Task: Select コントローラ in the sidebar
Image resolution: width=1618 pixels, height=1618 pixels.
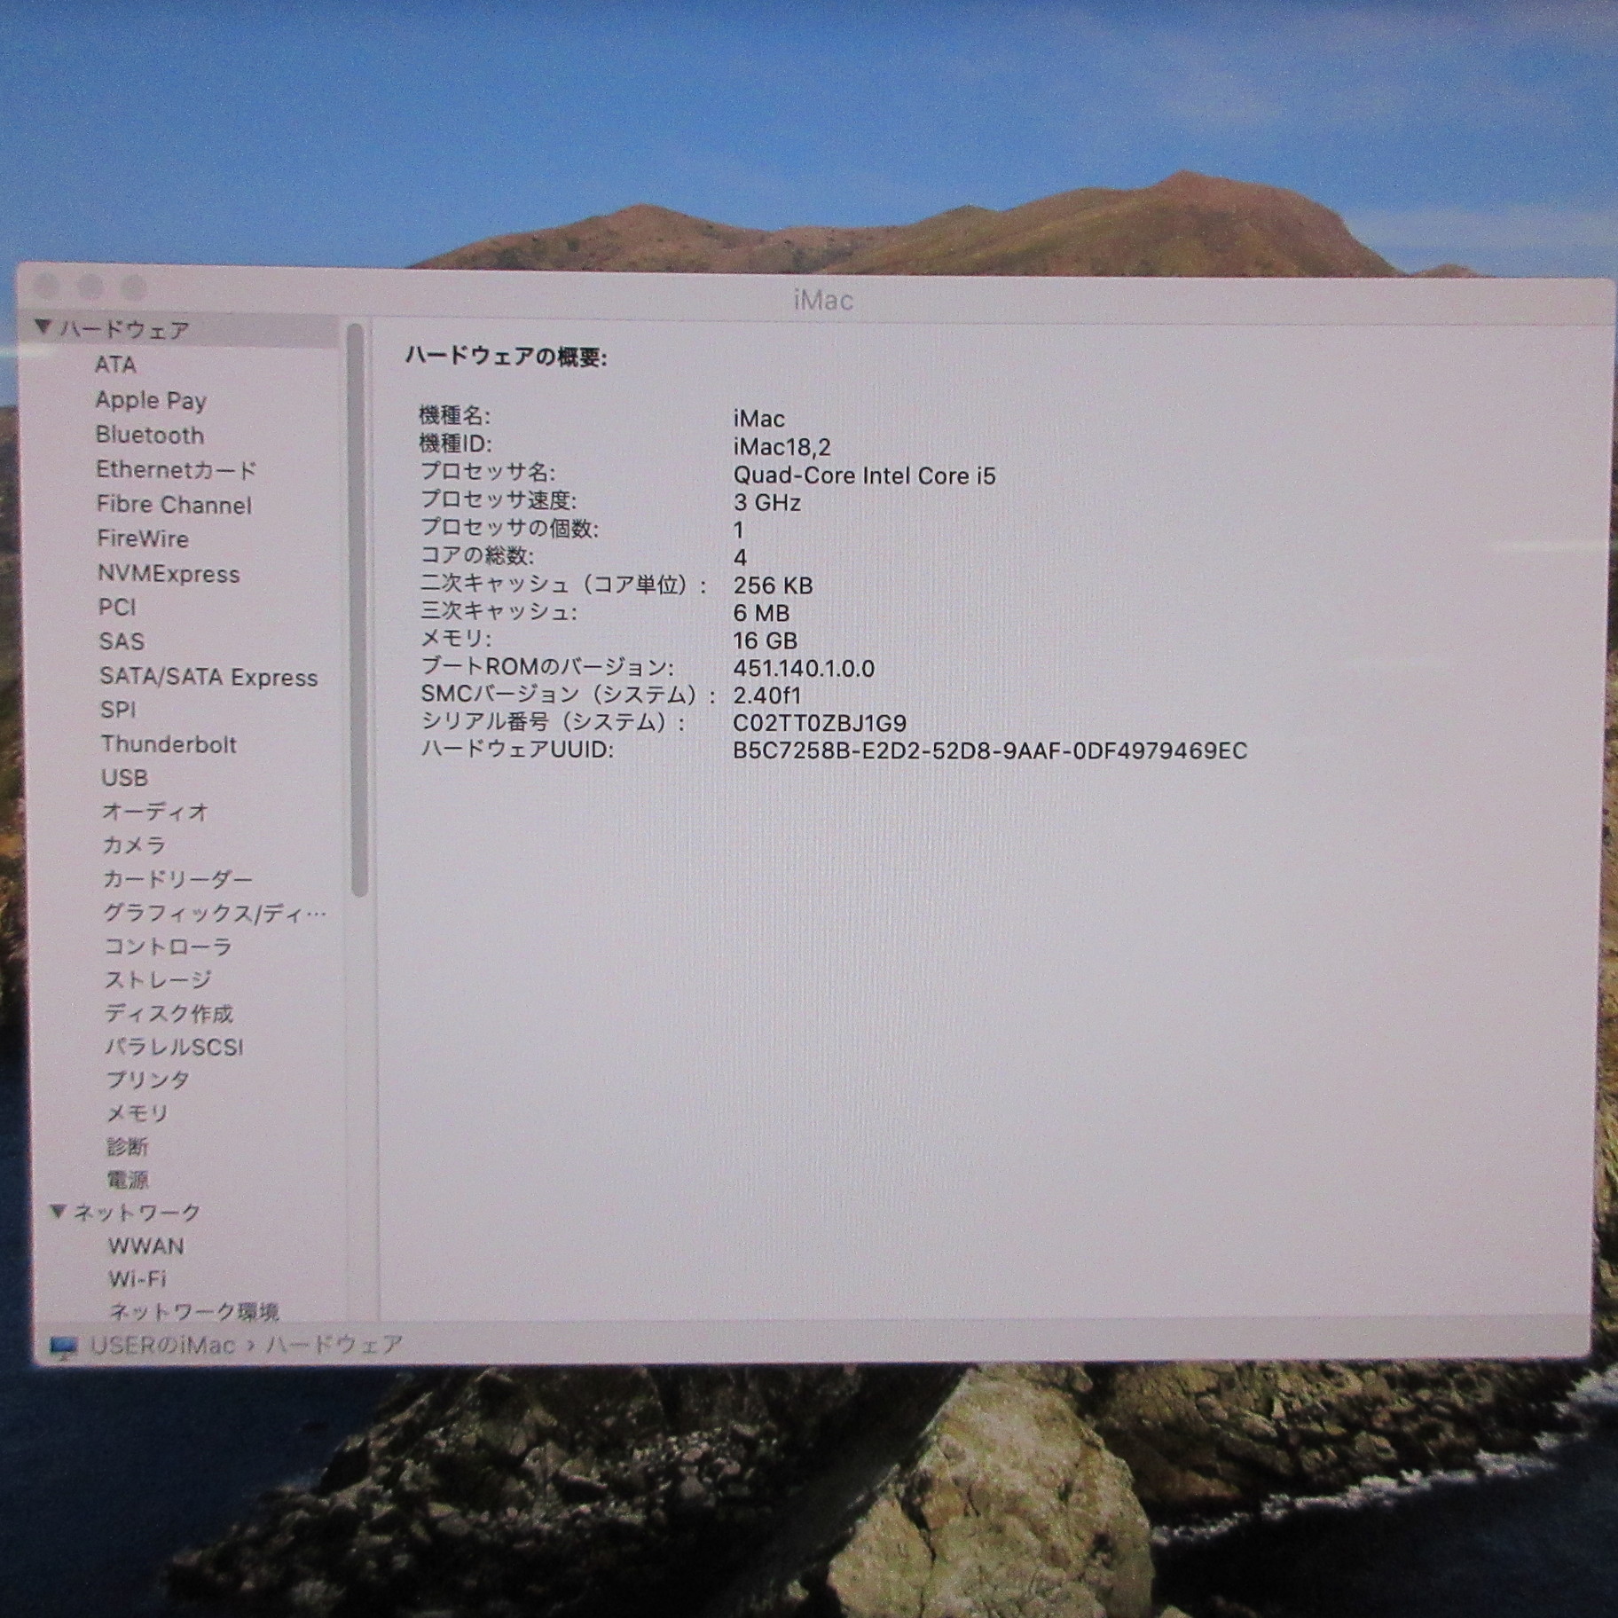Action: [168, 946]
